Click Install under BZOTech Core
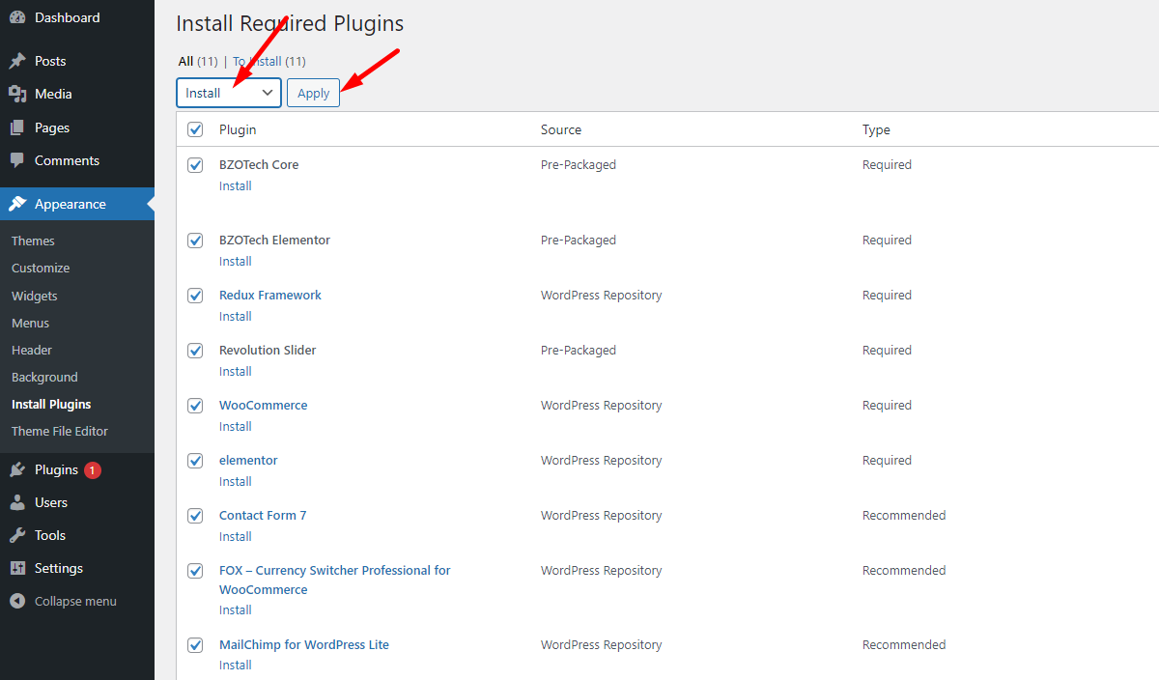1159x680 pixels. (x=235, y=185)
